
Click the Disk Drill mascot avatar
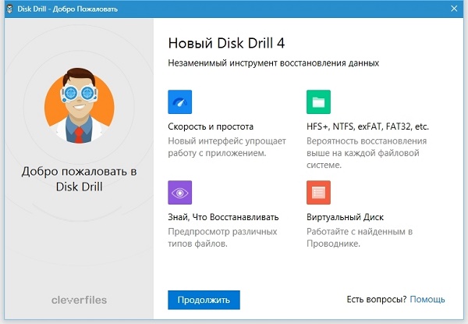tap(79, 105)
